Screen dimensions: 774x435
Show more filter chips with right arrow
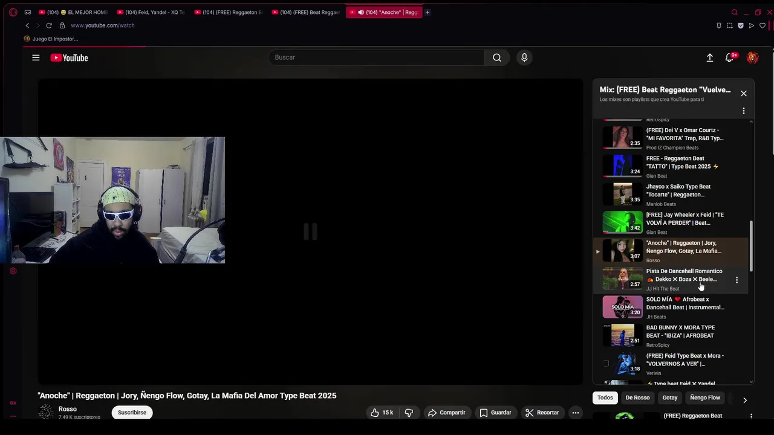tap(745, 400)
